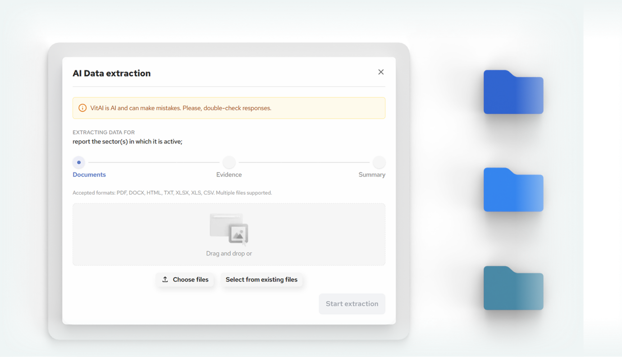Click the Documents step label
The height and width of the screenshot is (357, 622).
click(x=89, y=175)
